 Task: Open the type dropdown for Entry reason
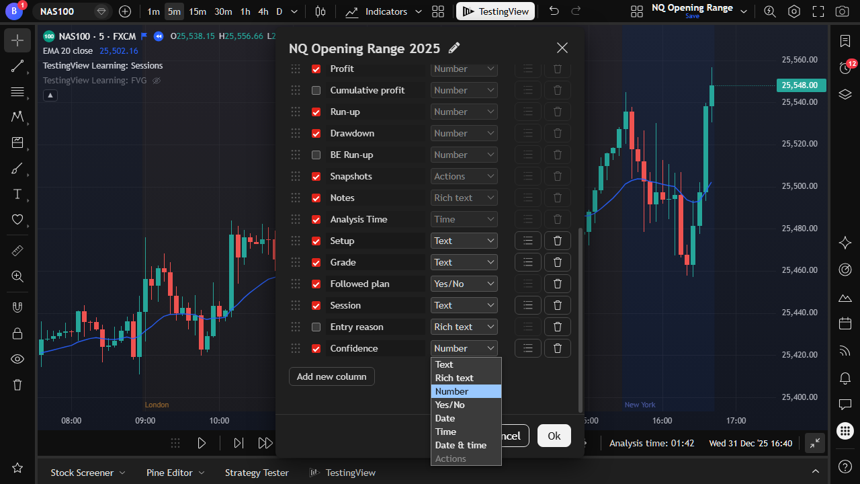tap(464, 327)
